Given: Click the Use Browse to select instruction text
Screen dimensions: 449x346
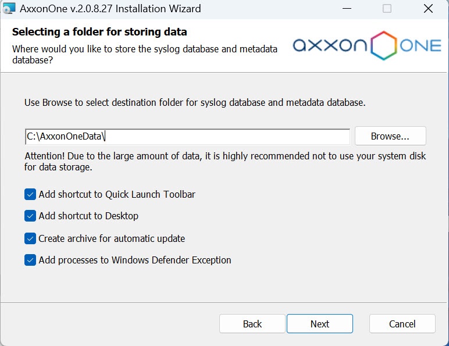Looking at the screenshot, I should 195,102.
